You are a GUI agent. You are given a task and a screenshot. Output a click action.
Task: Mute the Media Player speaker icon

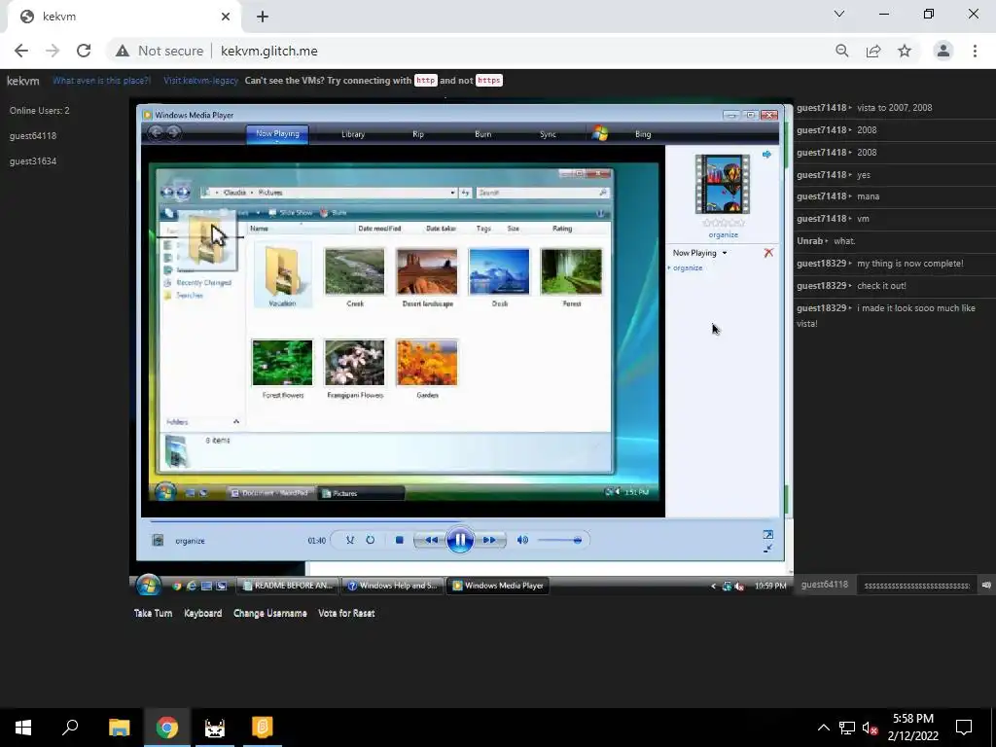522,540
